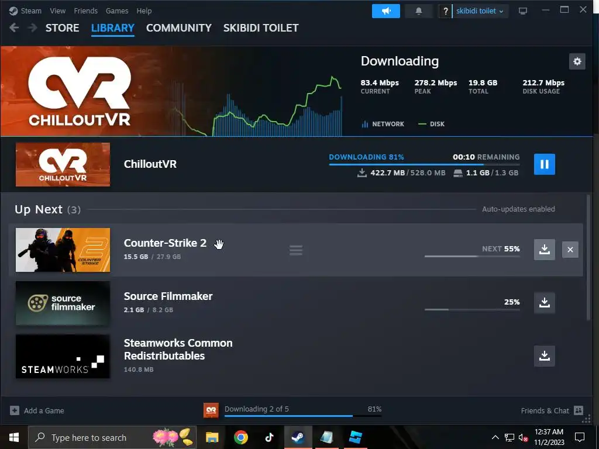The width and height of the screenshot is (599, 449).
Task: Click the Counter-Strike 2 55% progress bar
Action: point(472,256)
